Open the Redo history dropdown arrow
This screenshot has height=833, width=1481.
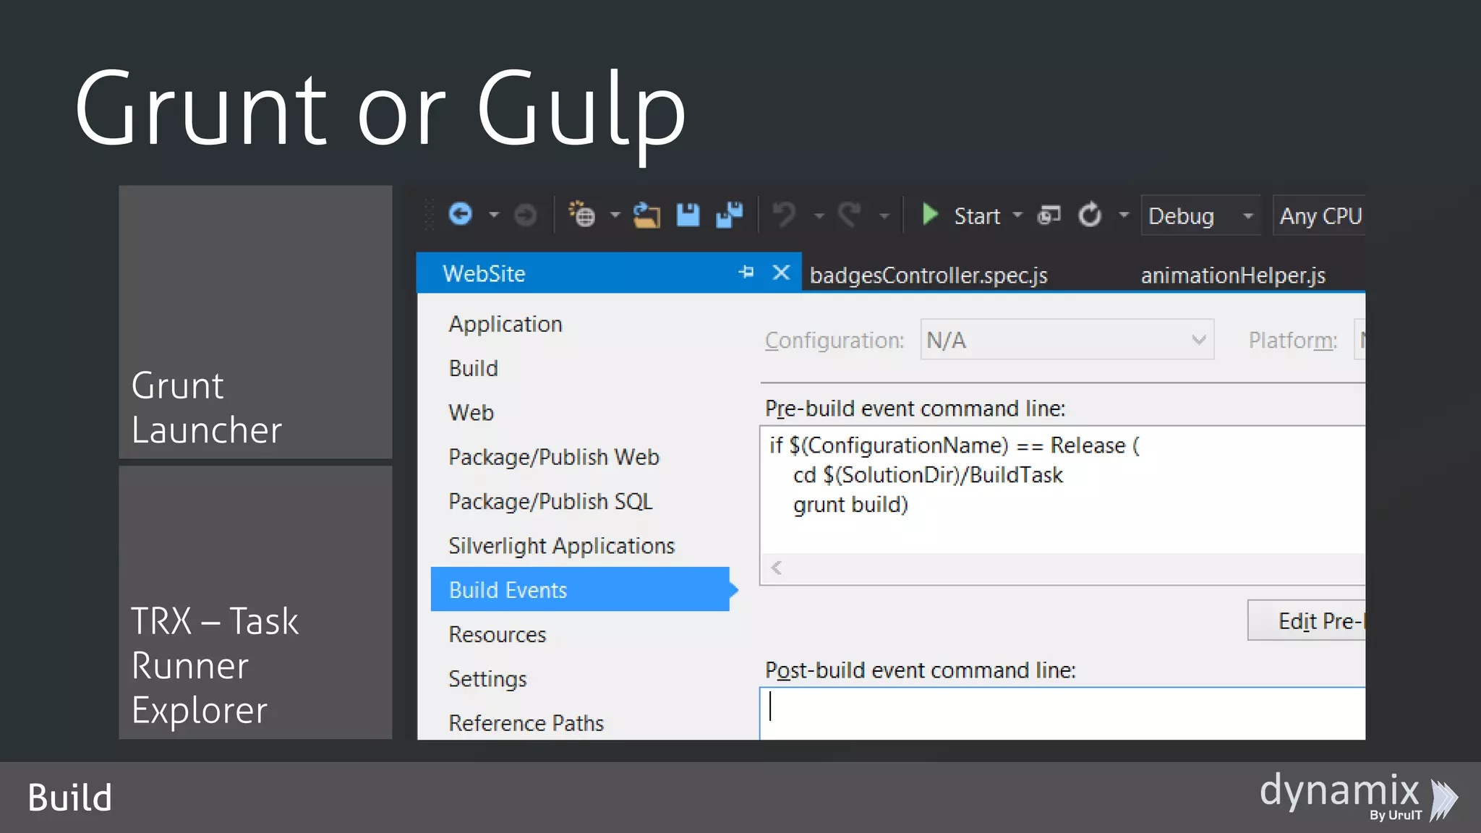[x=884, y=216]
